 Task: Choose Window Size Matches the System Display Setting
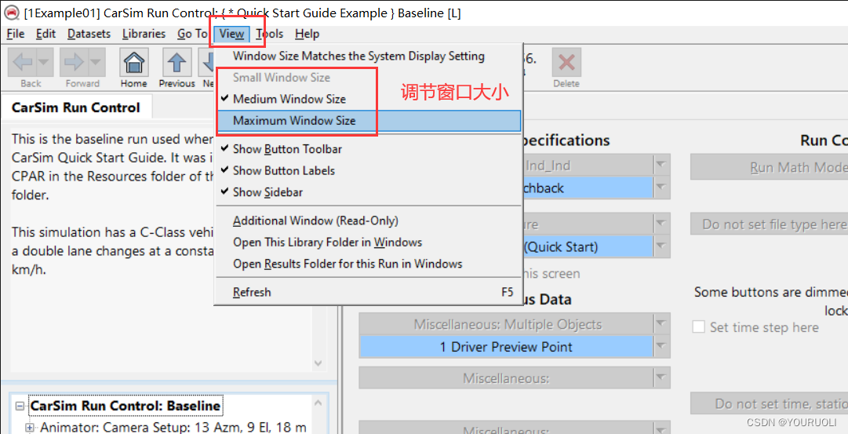(x=368, y=57)
